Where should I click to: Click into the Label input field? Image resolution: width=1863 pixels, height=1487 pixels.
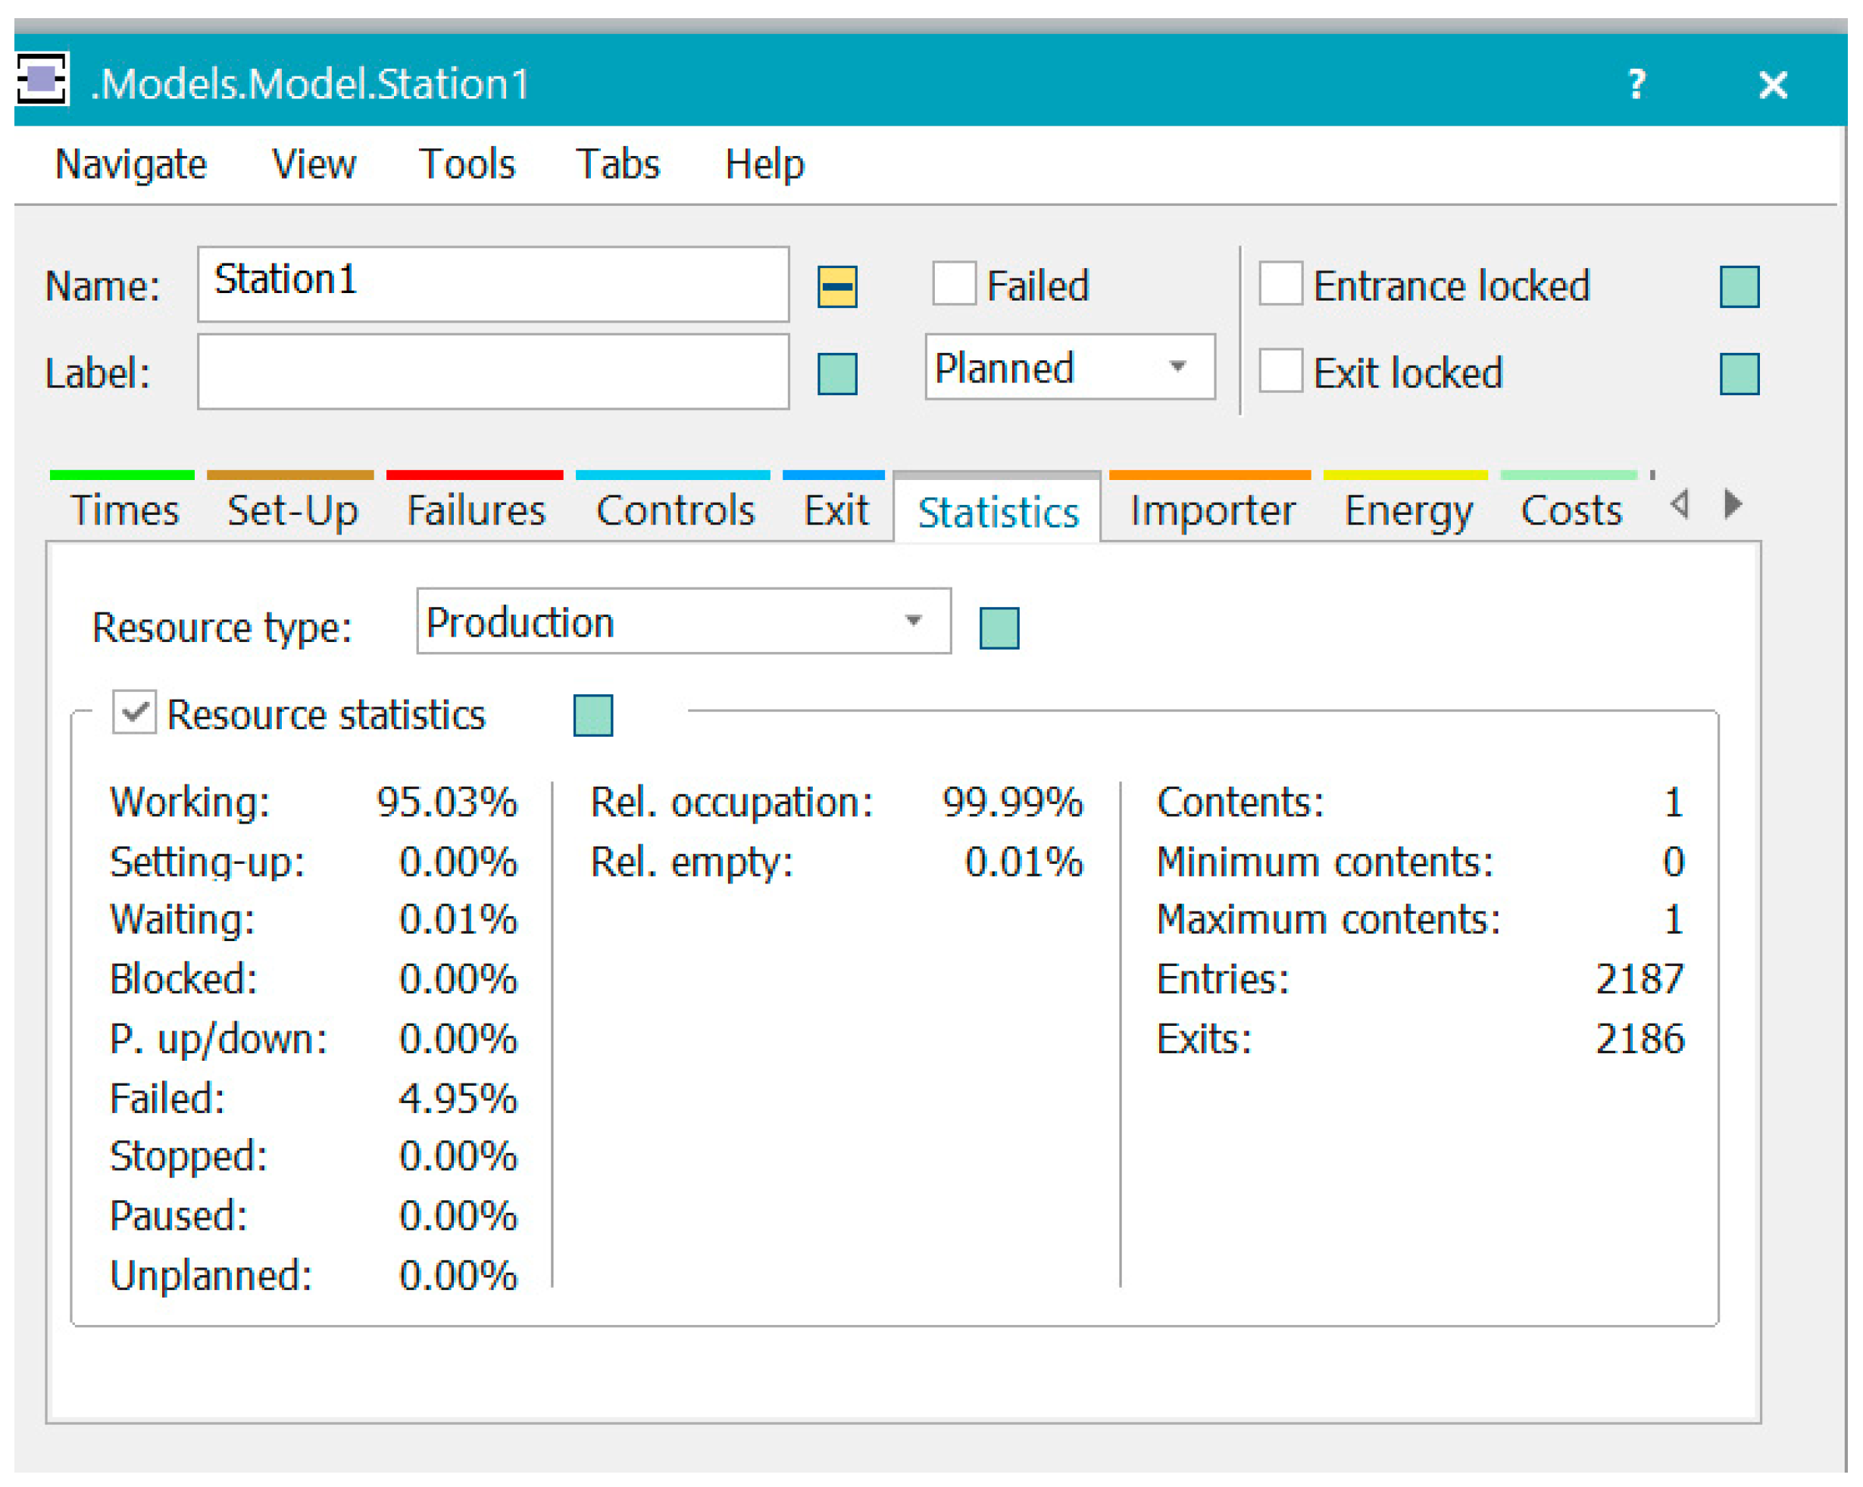click(492, 373)
